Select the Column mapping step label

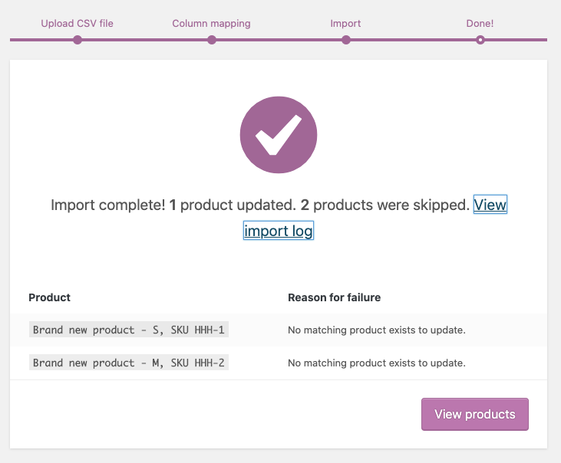tap(211, 23)
